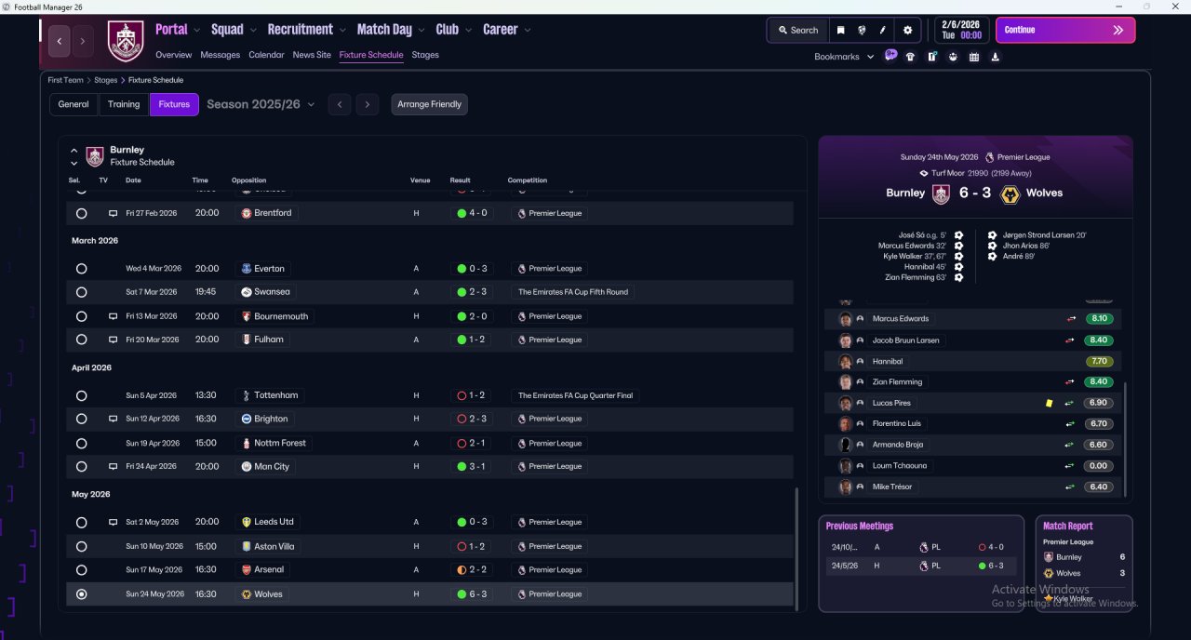Click the squad group icon in bookmarks bar

coord(953,57)
